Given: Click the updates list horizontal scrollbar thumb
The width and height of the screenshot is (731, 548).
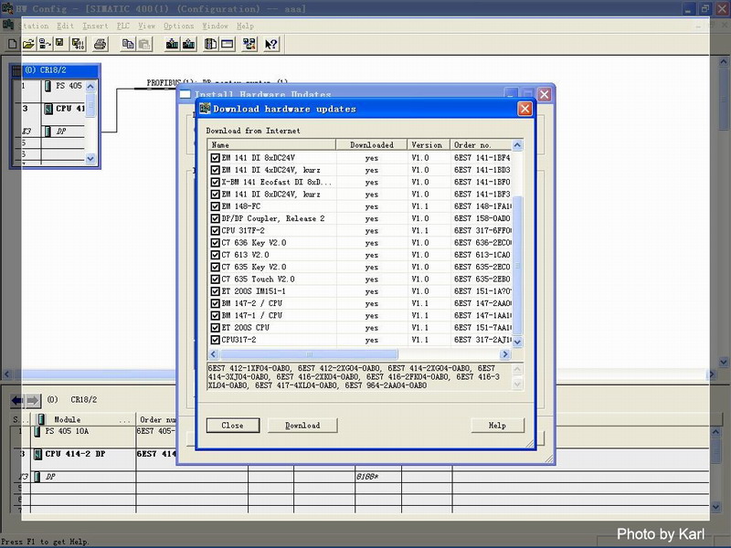Looking at the screenshot, I should (309, 354).
